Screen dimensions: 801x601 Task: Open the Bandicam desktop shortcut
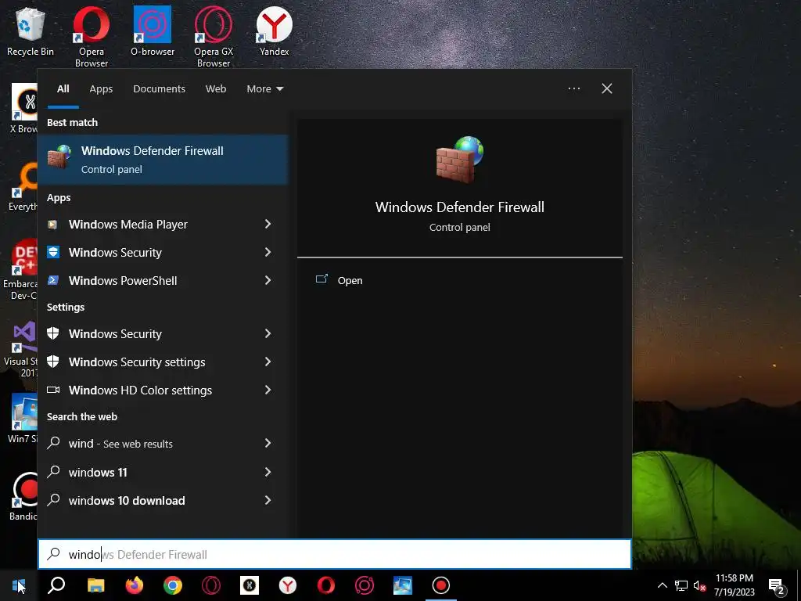pyautogui.click(x=23, y=495)
